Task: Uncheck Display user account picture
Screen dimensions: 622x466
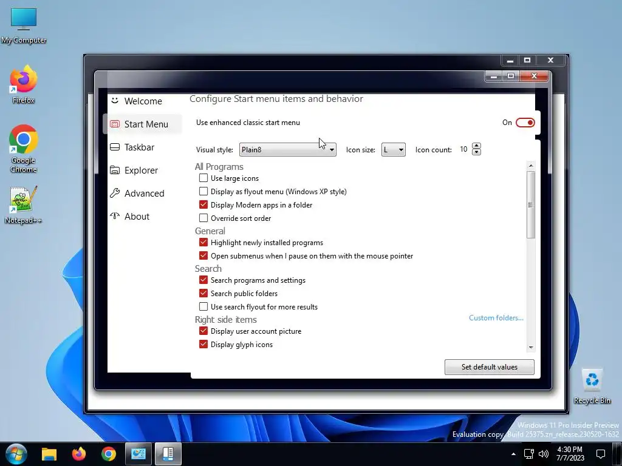Action: (x=203, y=331)
